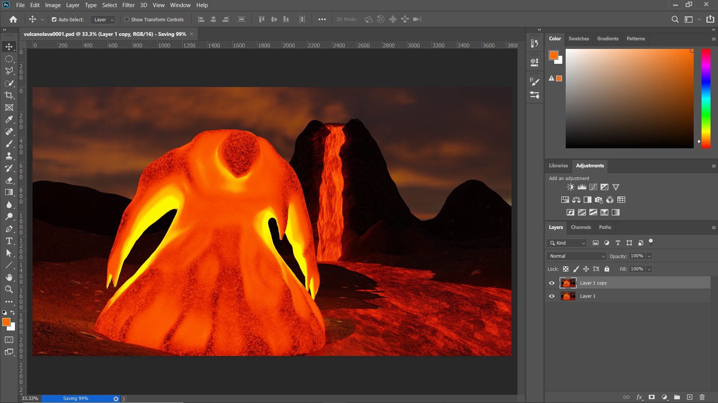Screen dimensions: 718x403
Task: Open the workspace switcher dropdown arrow
Action: [699, 19]
